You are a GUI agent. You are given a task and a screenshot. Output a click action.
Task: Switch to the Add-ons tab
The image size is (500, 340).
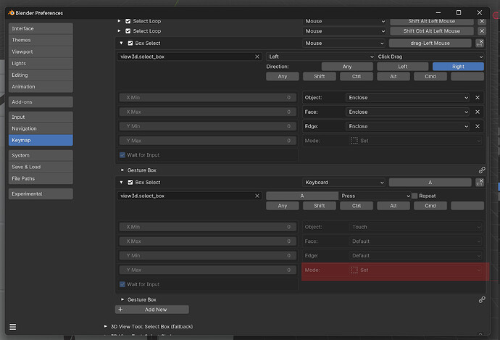(41, 102)
